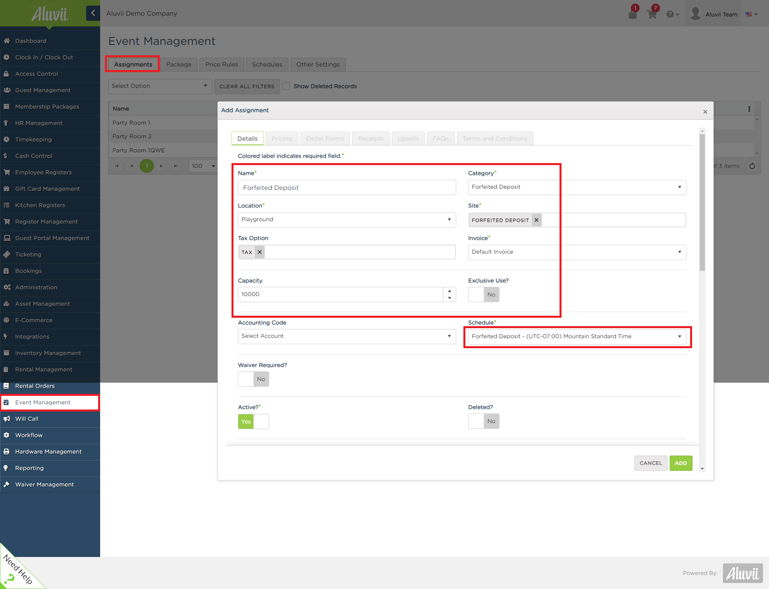Toggle the Deleted switch
This screenshot has height=589, width=769.
(483, 421)
